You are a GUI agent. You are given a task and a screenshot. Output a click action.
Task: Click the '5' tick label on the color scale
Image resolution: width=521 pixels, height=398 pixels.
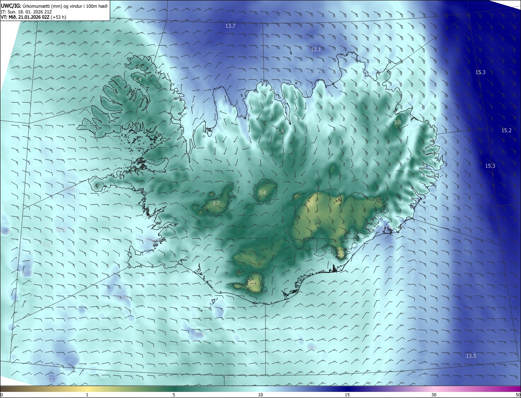(x=174, y=395)
